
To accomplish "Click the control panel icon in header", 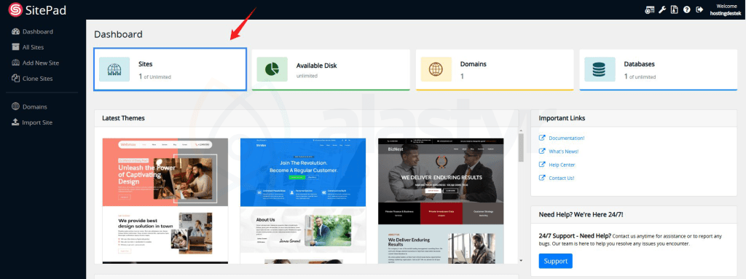I will pyautogui.click(x=650, y=9).
